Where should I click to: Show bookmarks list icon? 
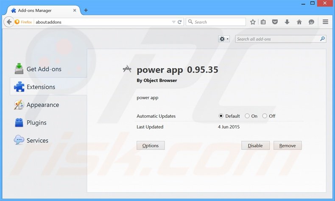click(263, 22)
